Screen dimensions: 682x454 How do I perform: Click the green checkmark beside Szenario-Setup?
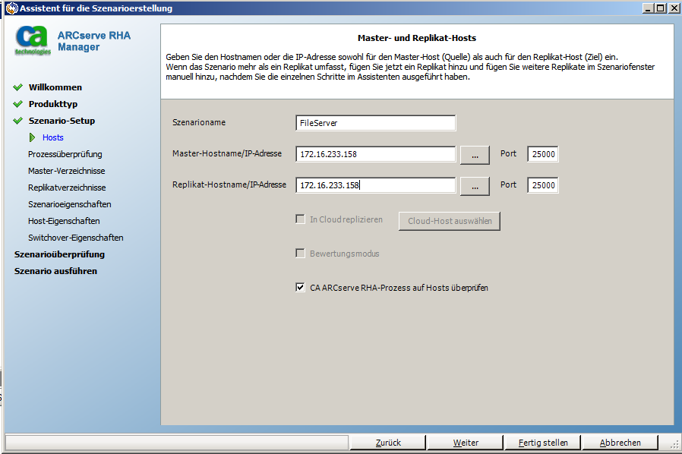[17, 121]
